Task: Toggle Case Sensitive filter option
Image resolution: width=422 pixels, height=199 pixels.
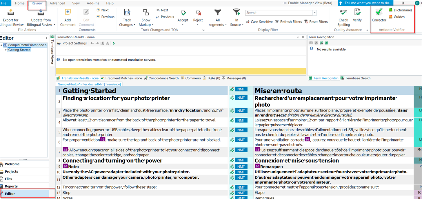Action: coord(259,22)
